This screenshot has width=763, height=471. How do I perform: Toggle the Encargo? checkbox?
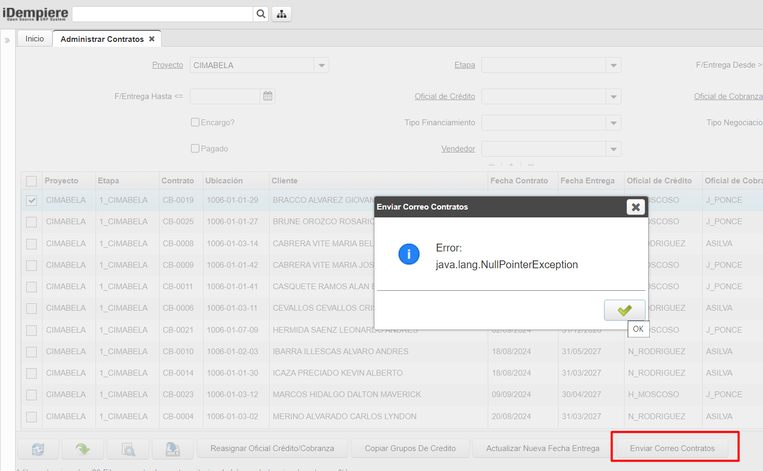(x=195, y=123)
